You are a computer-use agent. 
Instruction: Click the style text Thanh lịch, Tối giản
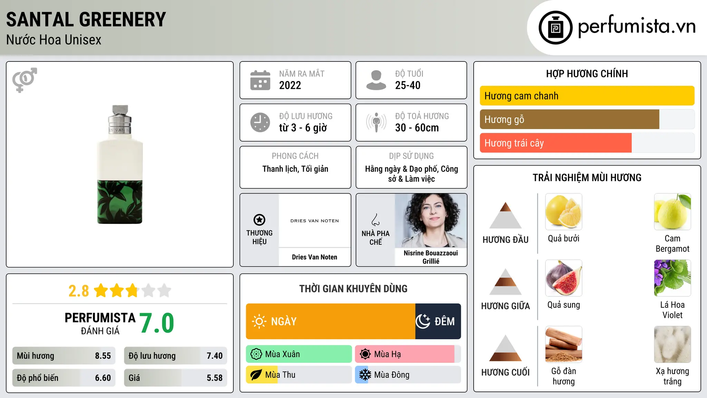pyautogui.click(x=295, y=169)
